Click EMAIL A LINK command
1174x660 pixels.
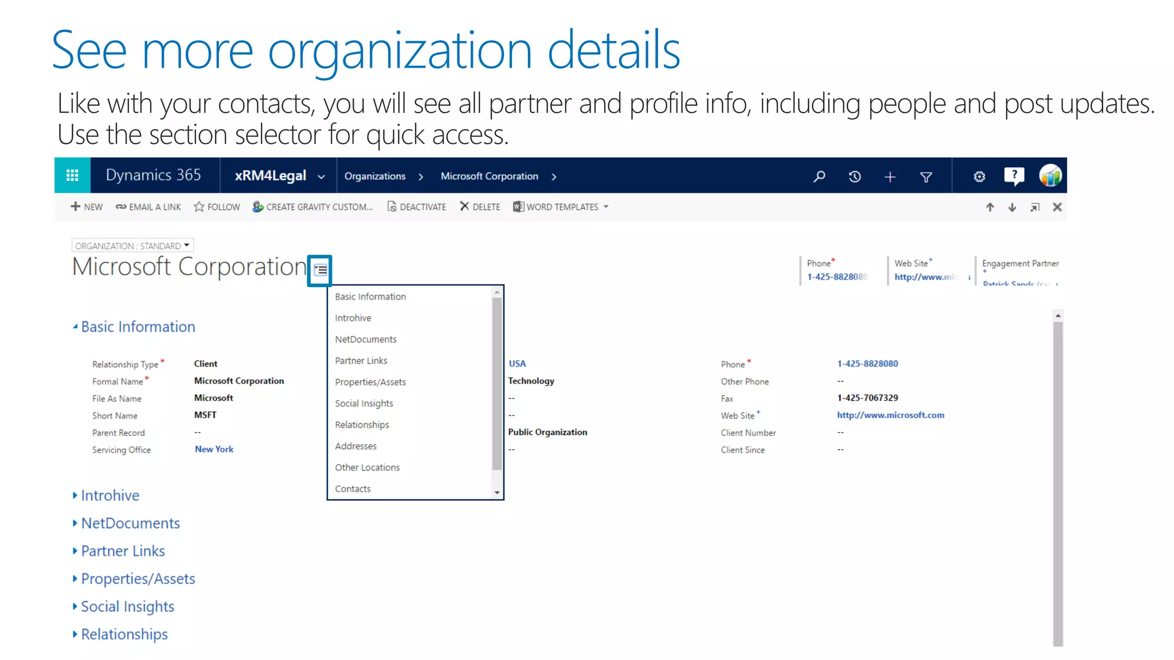(148, 207)
